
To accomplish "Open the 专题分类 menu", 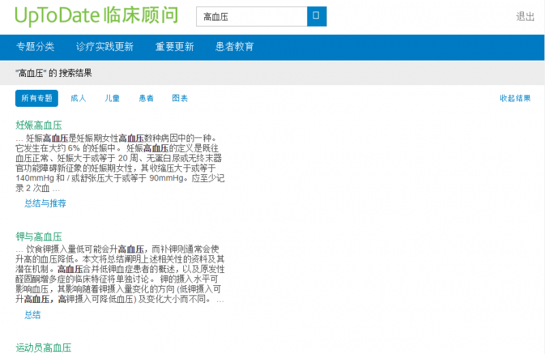I will (35, 46).
